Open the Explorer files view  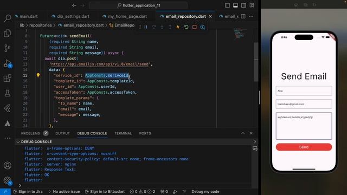8,33
